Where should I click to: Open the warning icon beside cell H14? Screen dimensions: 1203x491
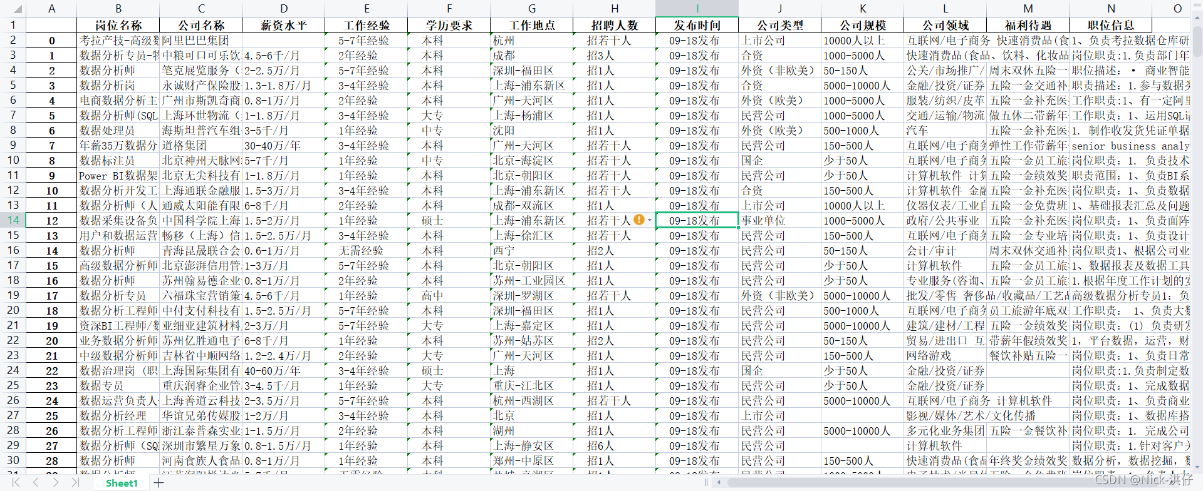[x=638, y=220]
